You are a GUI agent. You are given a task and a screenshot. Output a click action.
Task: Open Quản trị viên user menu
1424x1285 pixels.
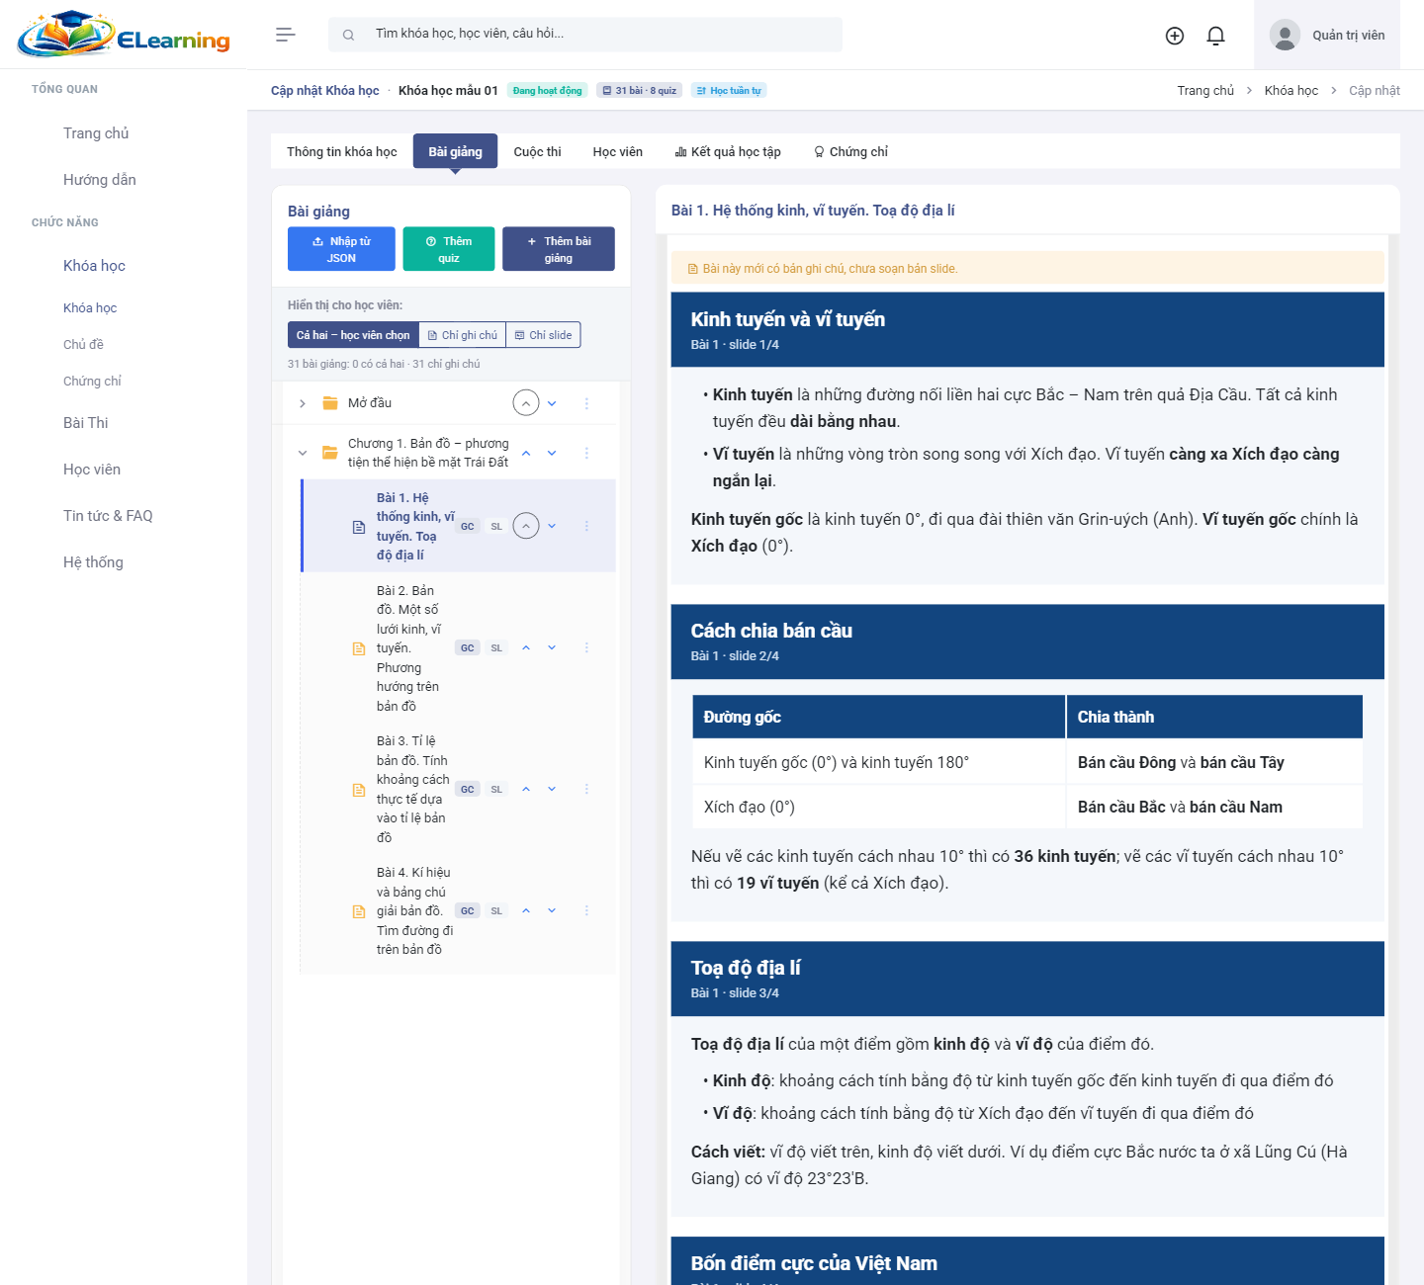1327,36
